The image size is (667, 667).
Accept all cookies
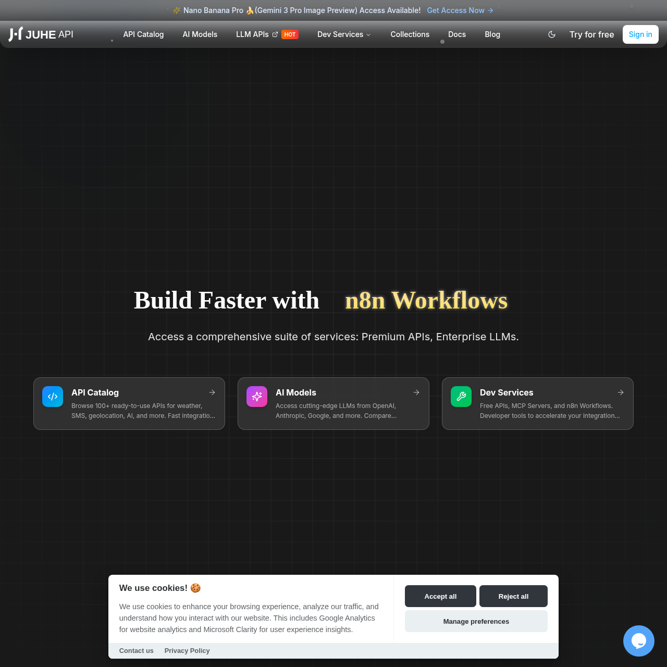point(440,596)
